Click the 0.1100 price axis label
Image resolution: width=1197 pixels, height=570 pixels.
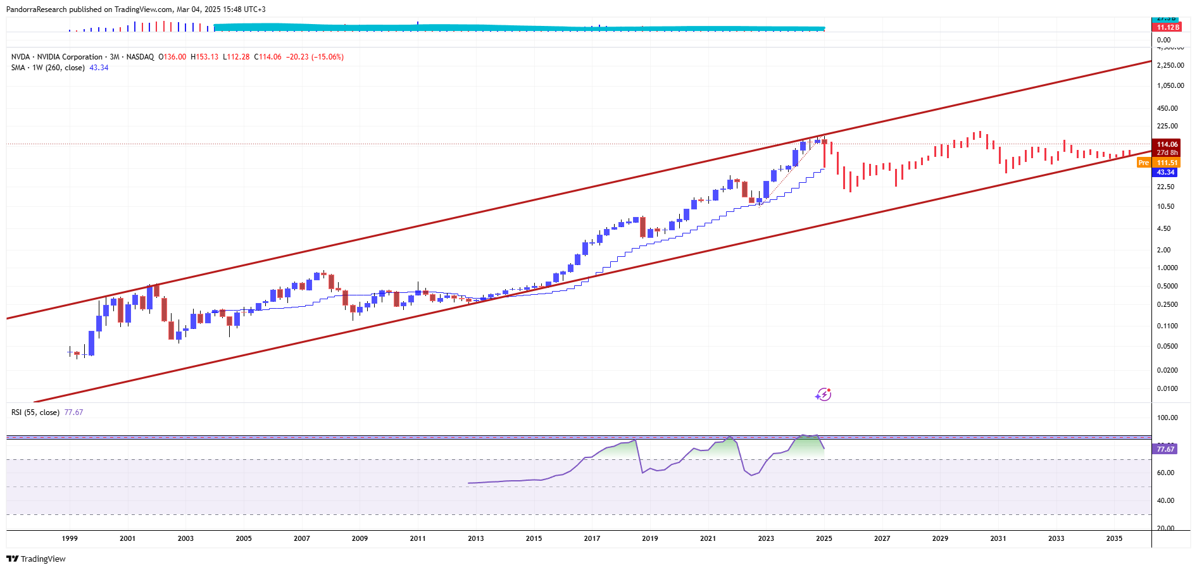1167,326
